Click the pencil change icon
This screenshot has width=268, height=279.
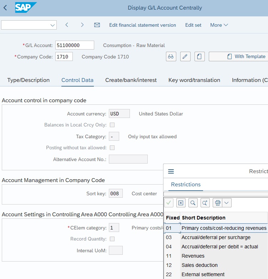[185, 57]
